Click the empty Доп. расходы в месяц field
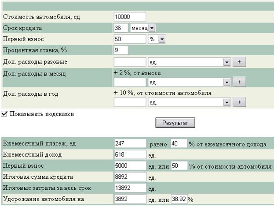 tap(129, 82)
